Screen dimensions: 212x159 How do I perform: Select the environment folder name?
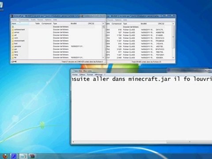19,41
